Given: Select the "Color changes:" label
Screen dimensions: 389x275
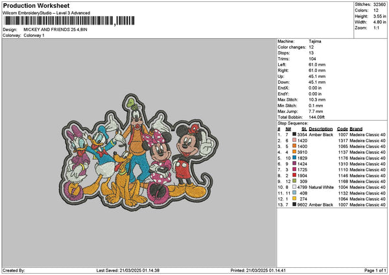Looking at the screenshot, I should coord(292,47).
